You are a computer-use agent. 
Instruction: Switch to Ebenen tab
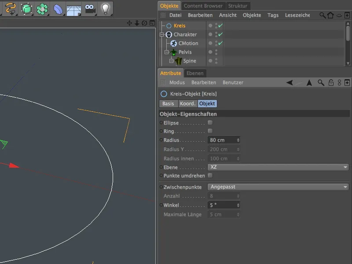pos(195,73)
